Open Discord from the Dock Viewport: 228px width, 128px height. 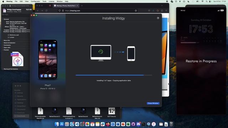138,124
